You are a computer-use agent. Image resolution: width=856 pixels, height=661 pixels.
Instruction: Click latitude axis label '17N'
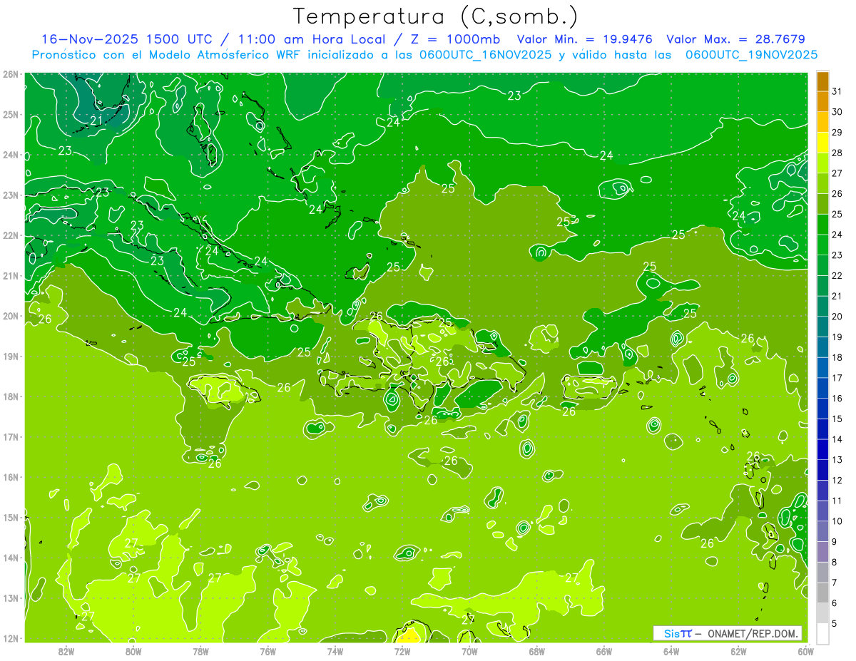pos(11,436)
